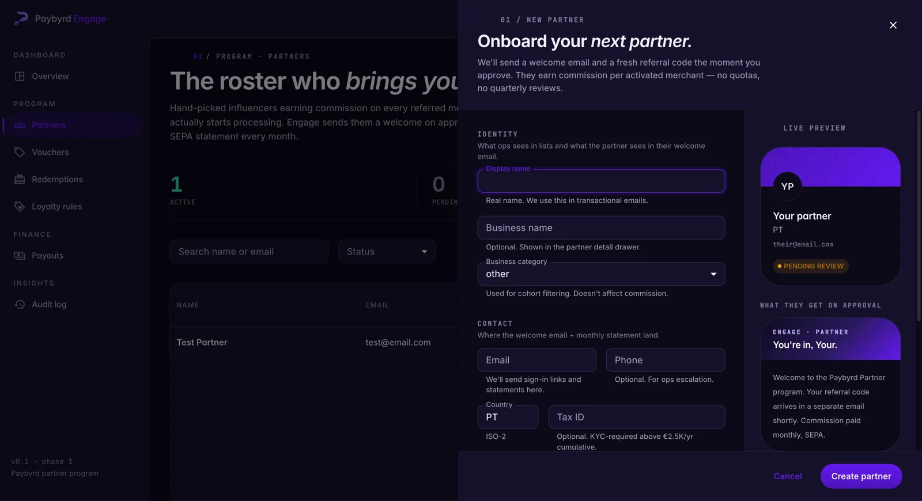Viewport: 922px width, 501px height.
Task: Click the Paybyrd logo icon
Action: (x=21, y=18)
